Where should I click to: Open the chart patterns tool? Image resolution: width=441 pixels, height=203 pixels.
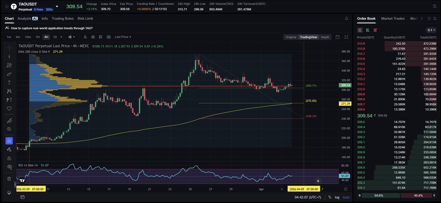(x=9, y=91)
